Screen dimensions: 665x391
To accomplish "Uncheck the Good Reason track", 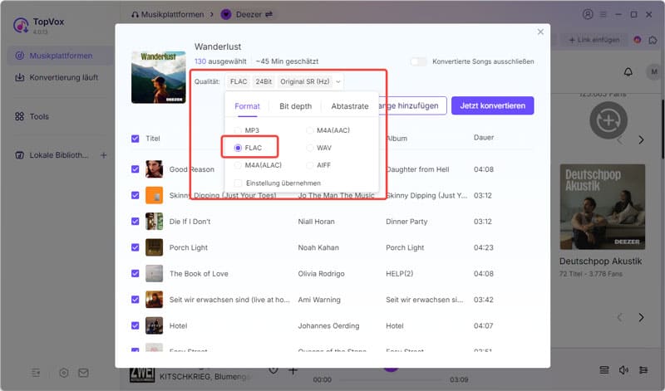I will click(135, 169).
